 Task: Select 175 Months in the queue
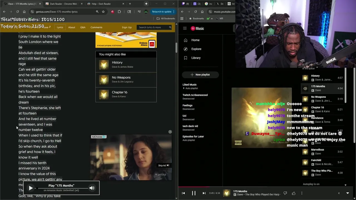click(x=323, y=88)
